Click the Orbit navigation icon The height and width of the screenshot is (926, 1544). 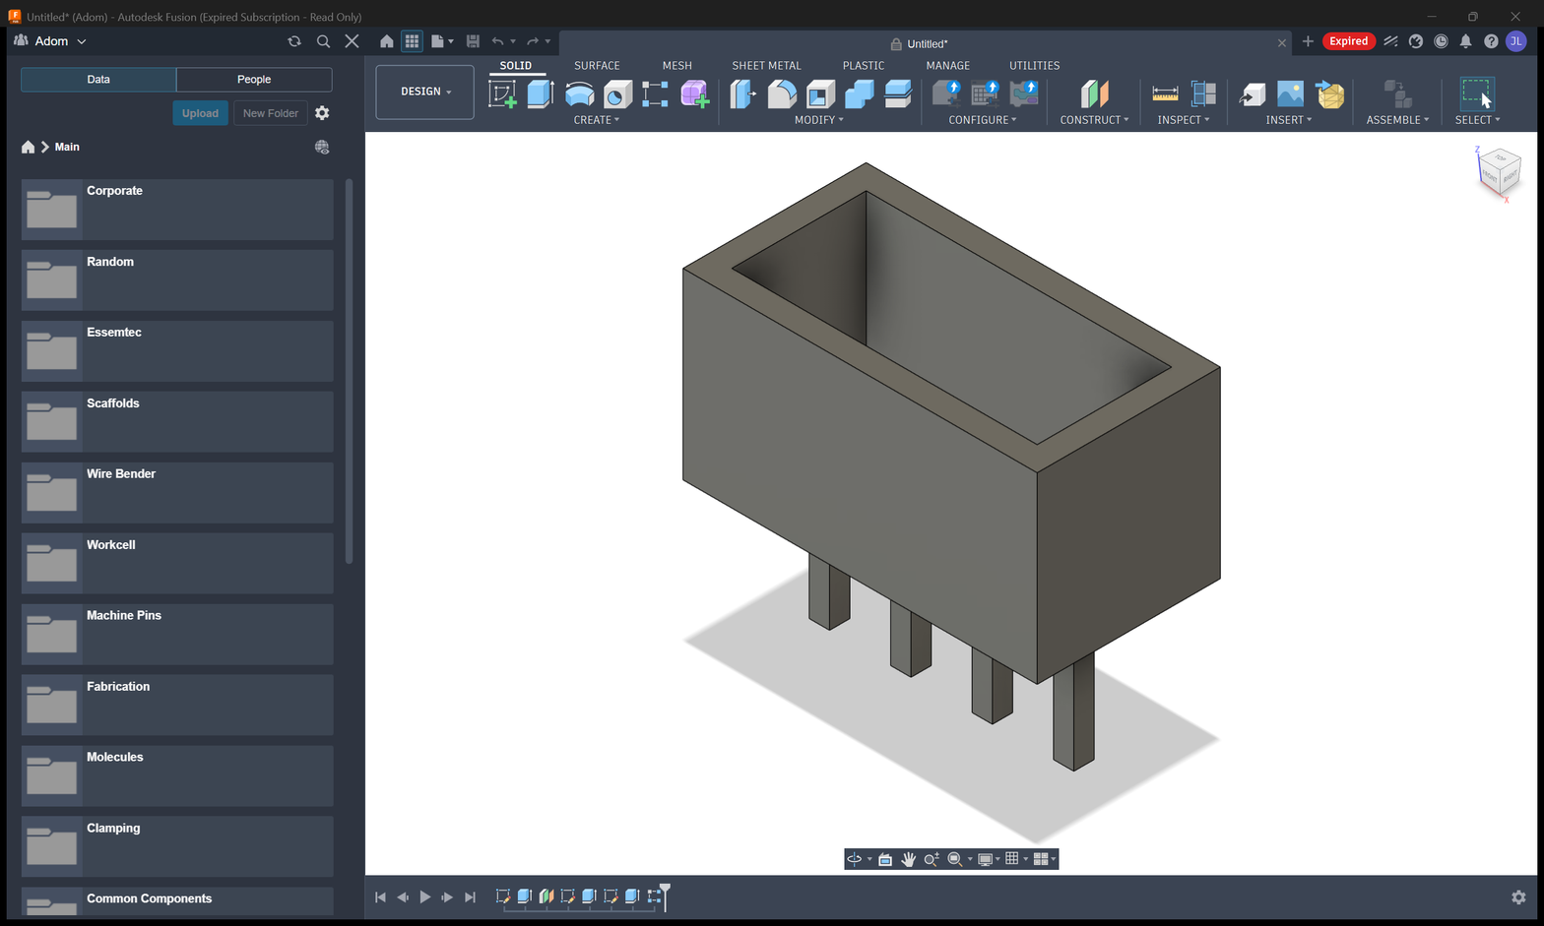pos(855,859)
